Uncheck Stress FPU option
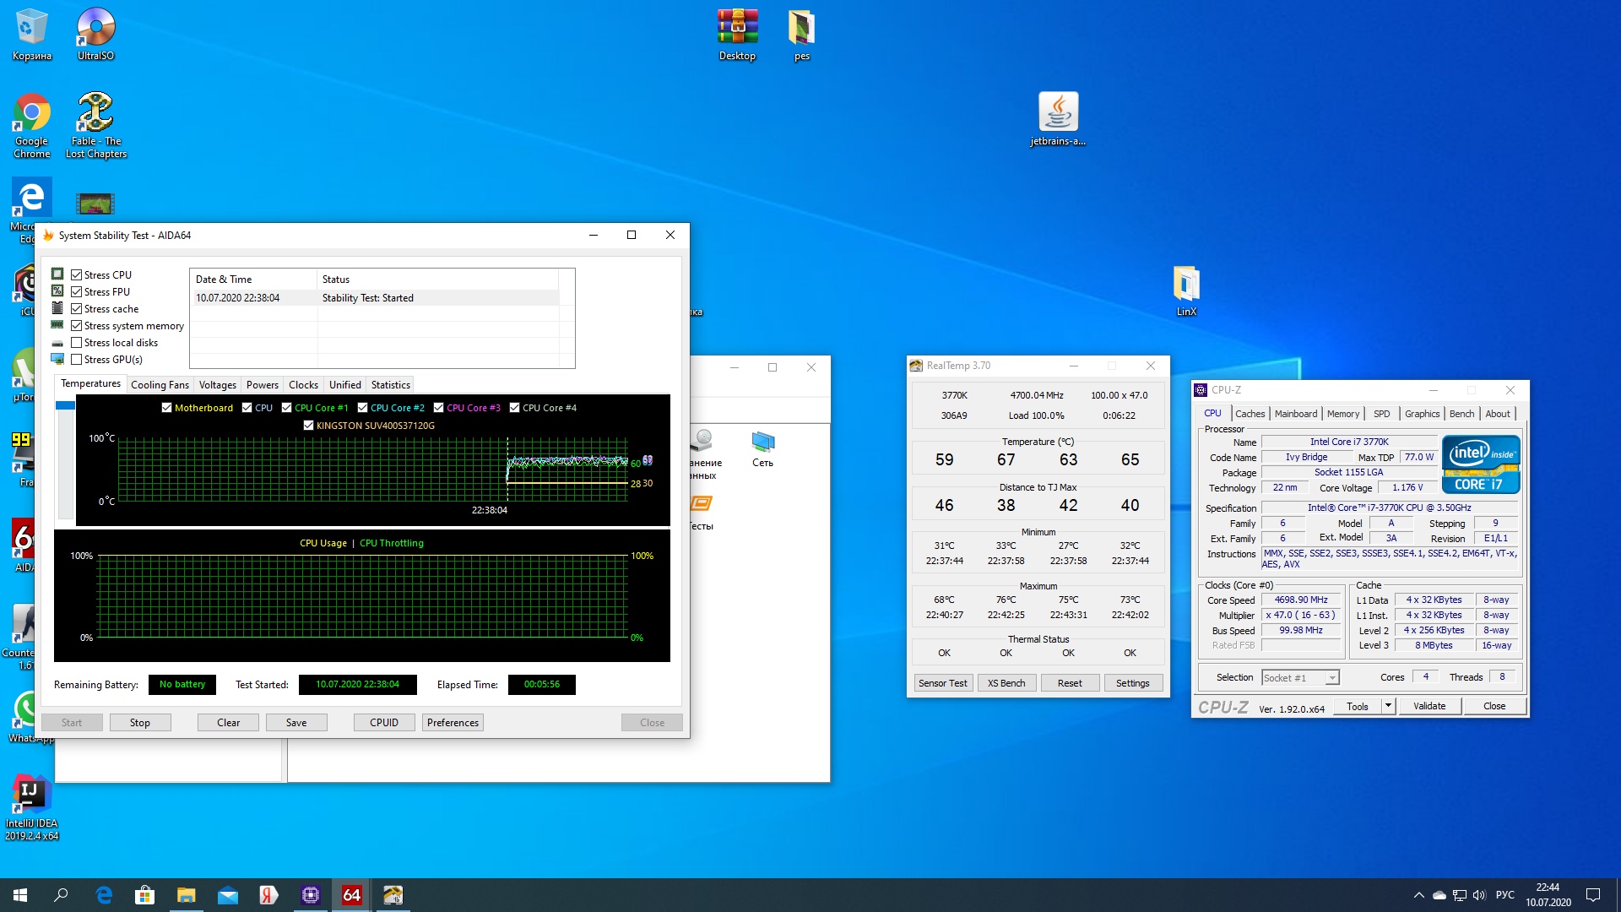Viewport: 1621px width, 912px height. pos(77,292)
